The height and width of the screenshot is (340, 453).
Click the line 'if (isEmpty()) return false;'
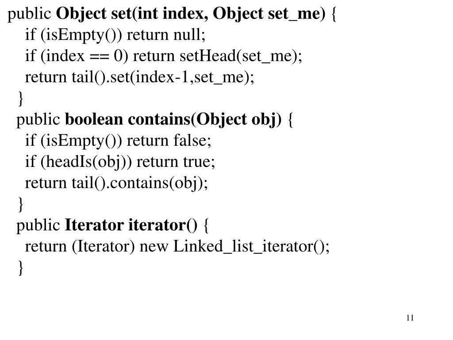(118, 141)
